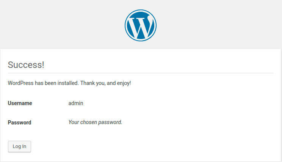This screenshot has height=162, width=282.
Task: Click the word "WordPress" in the message
Action: click(x=21, y=83)
